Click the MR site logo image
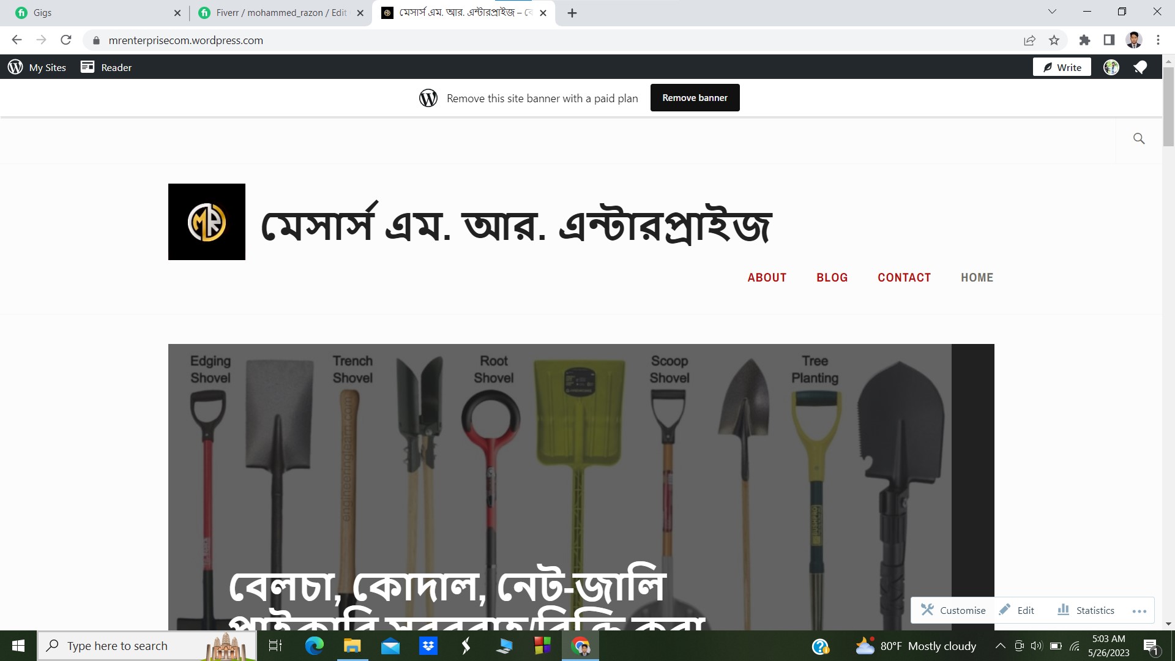1175x661 pixels. (207, 222)
